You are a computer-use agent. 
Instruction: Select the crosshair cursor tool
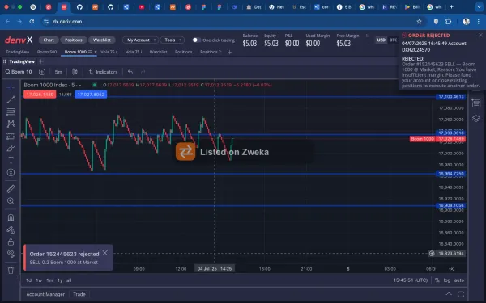click(11, 88)
